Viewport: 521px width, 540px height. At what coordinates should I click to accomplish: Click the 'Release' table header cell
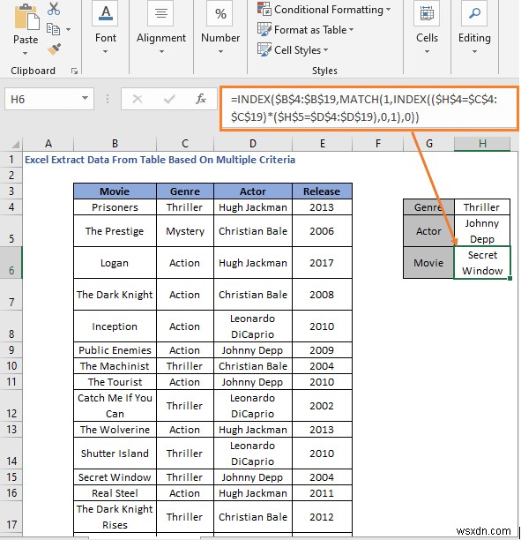[322, 191]
